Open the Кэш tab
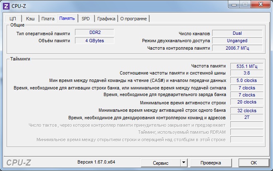273x171 pixels. point(30,19)
